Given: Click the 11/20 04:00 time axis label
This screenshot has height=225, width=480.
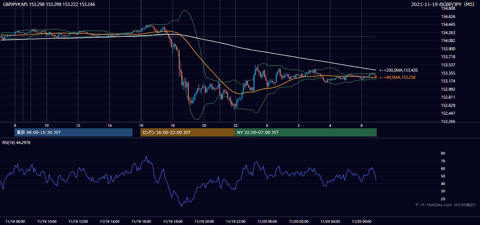Looking at the screenshot, I should click(x=330, y=222).
